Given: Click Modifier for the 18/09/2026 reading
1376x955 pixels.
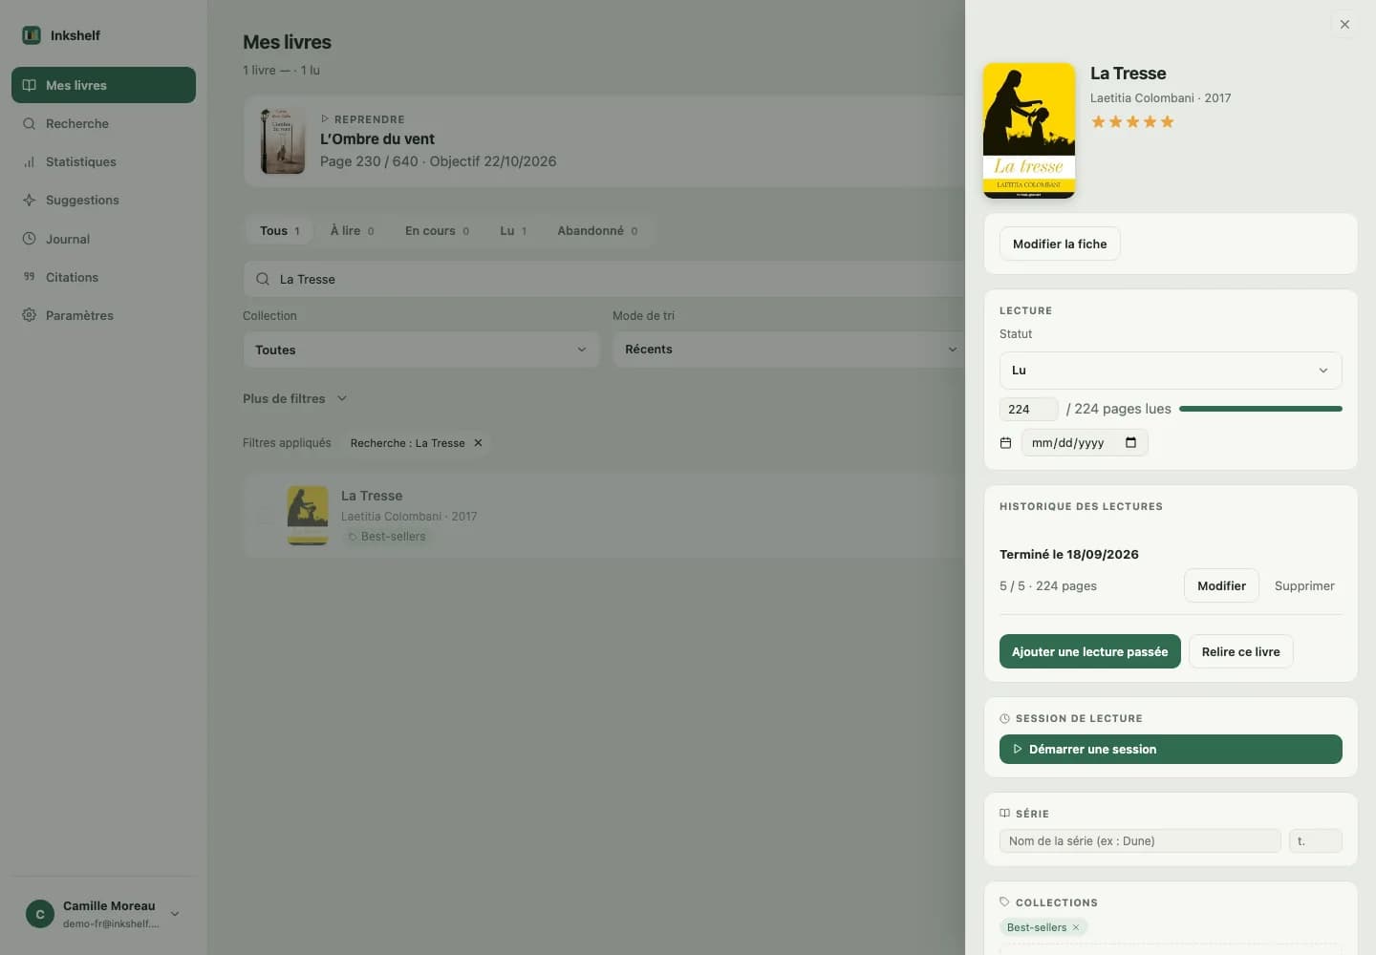Looking at the screenshot, I should [1222, 585].
